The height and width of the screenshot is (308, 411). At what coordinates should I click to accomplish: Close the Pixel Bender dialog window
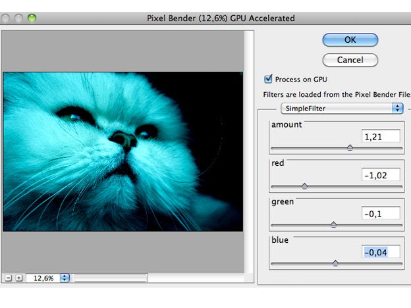pyautogui.click(x=8, y=18)
